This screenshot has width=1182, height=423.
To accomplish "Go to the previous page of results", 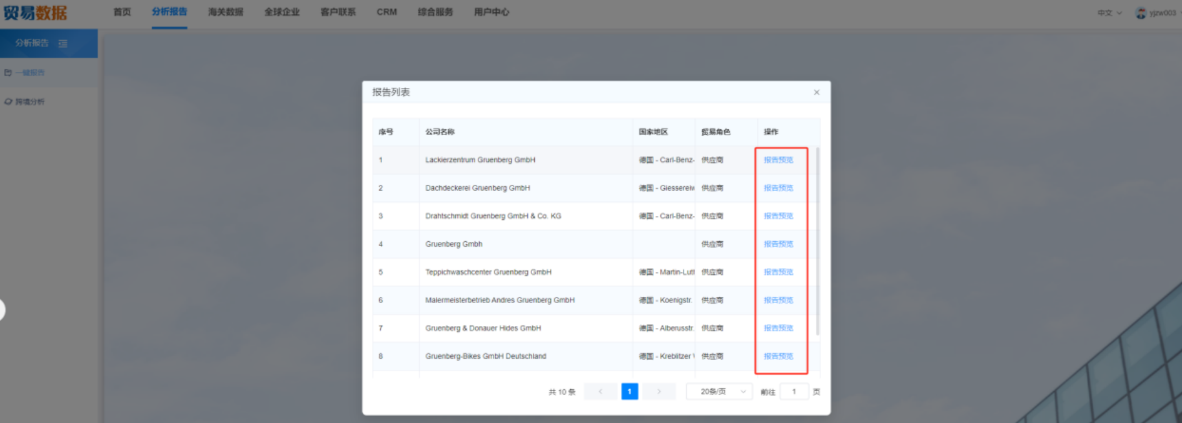I will click(600, 392).
